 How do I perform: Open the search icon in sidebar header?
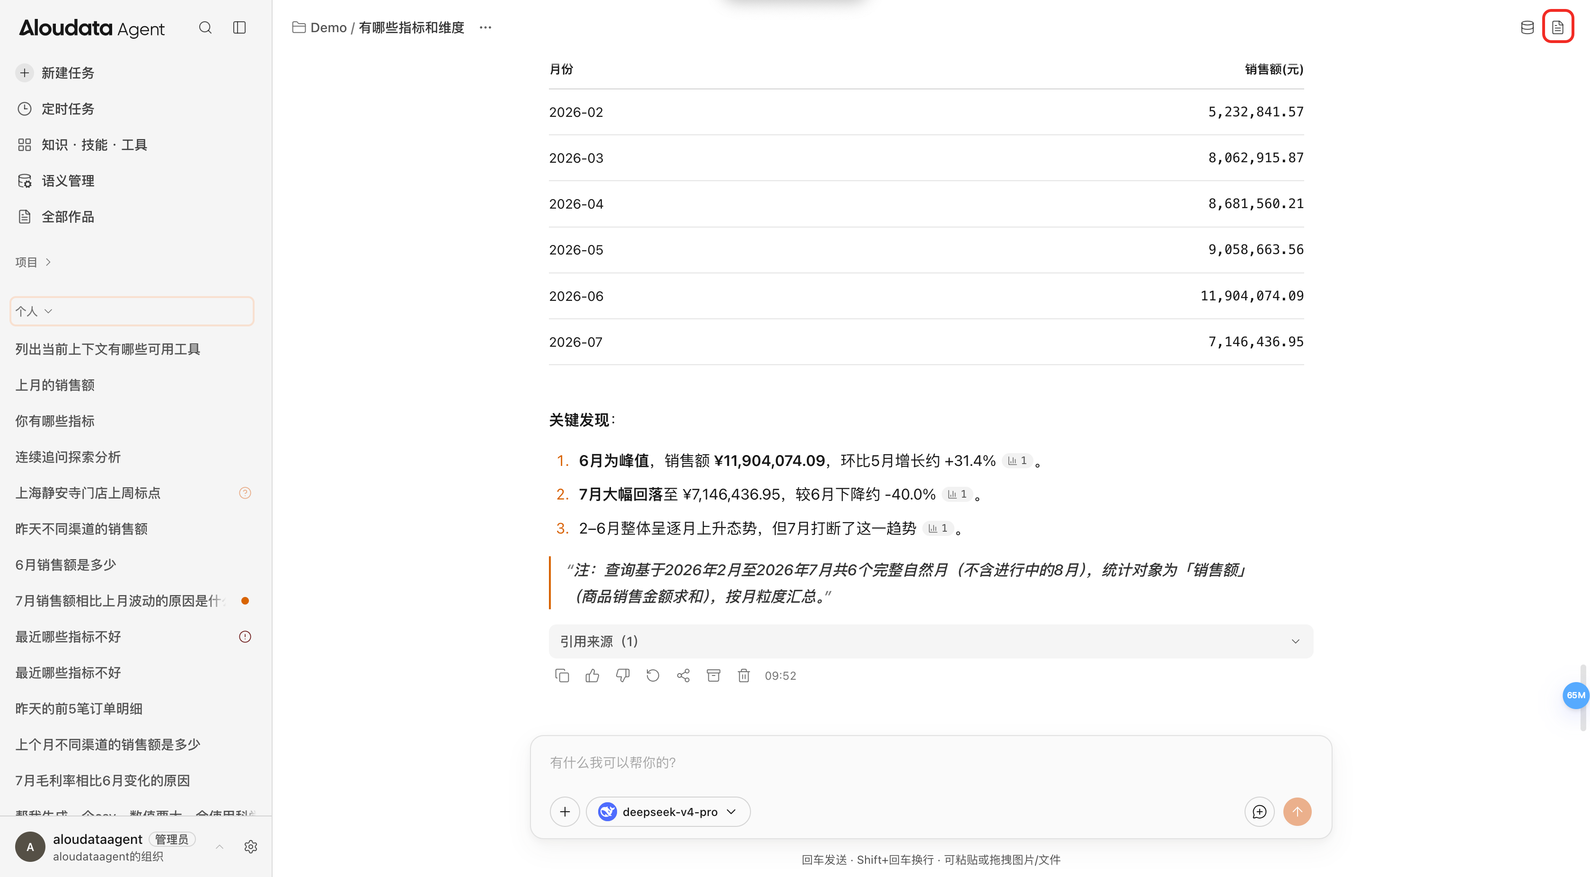pyautogui.click(x=205, y=27)
